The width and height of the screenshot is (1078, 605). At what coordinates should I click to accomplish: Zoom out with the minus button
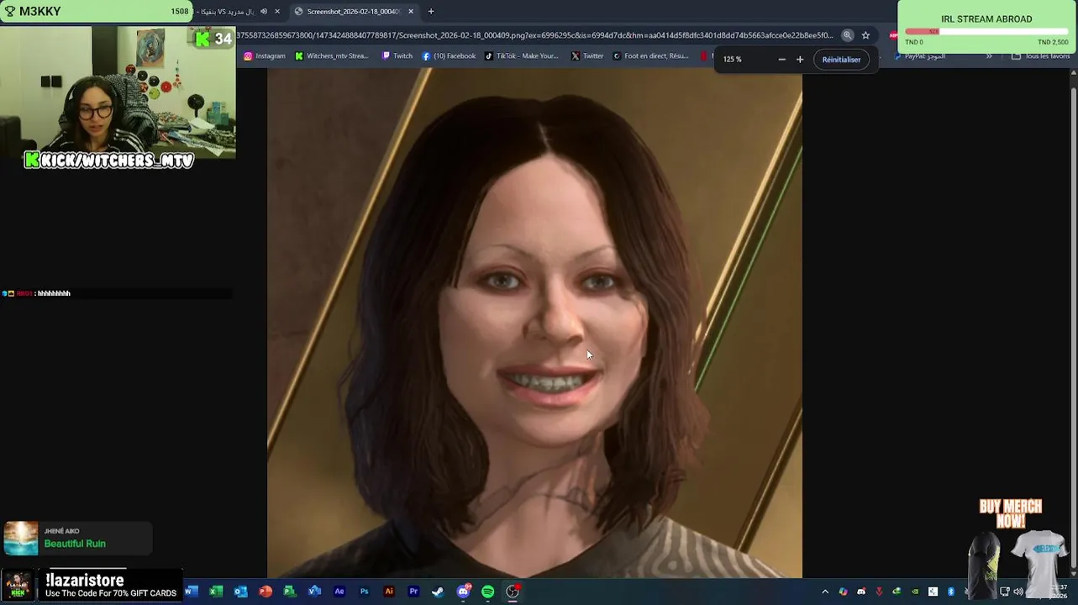pos(781,60)
